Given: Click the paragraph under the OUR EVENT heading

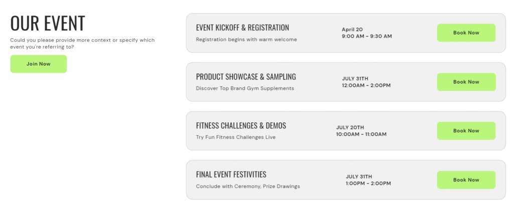Looking at the screenshot, I should pyautogui.click(x=82, y=43).
